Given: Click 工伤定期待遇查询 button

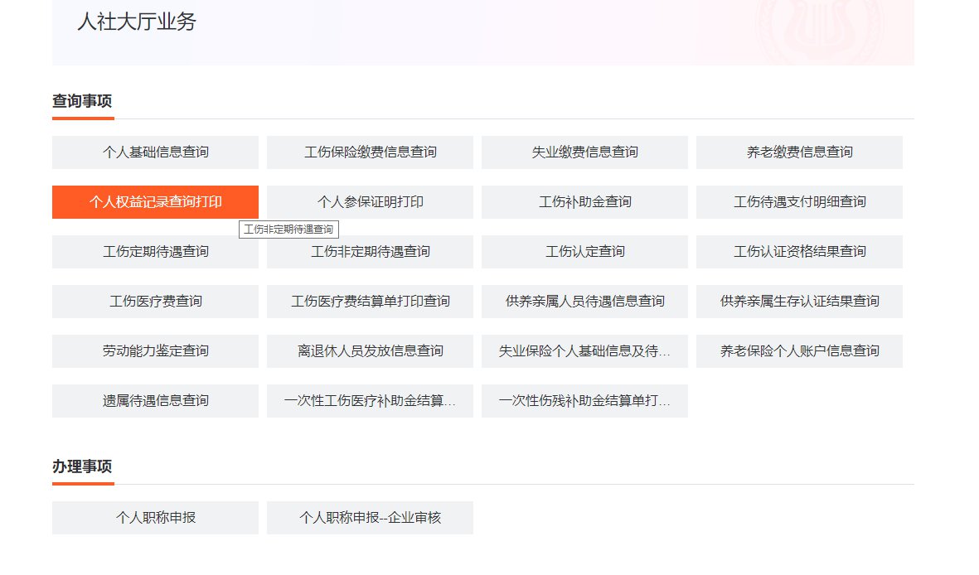Looking at the screenshot, I should click(155, 252).
